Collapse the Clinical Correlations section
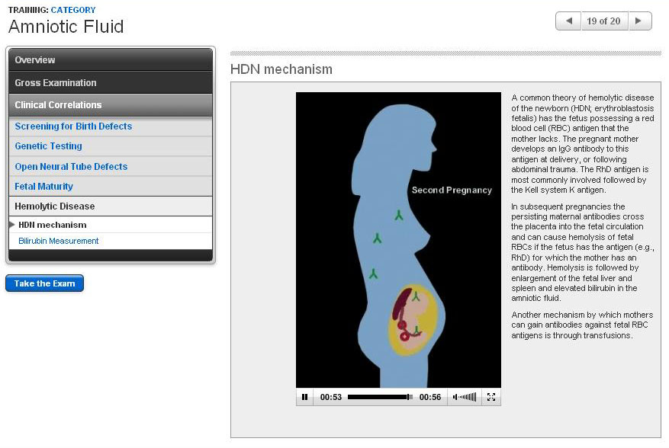 (110, 105)
